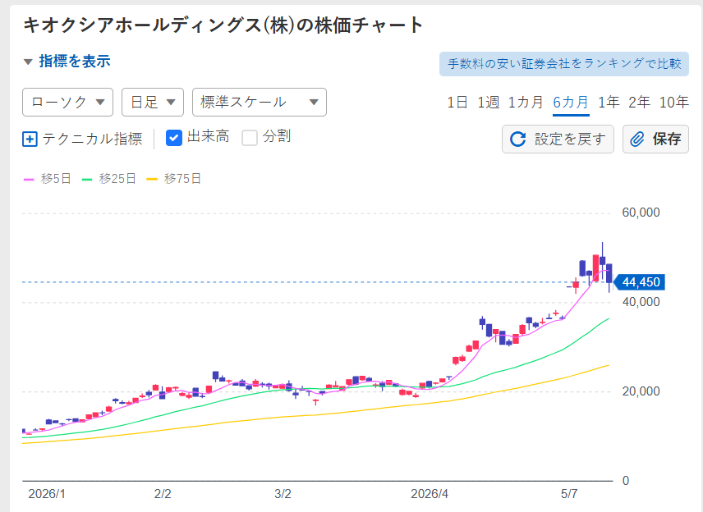Uncheck the 出来高 checkbox

(x=174, y=138)
